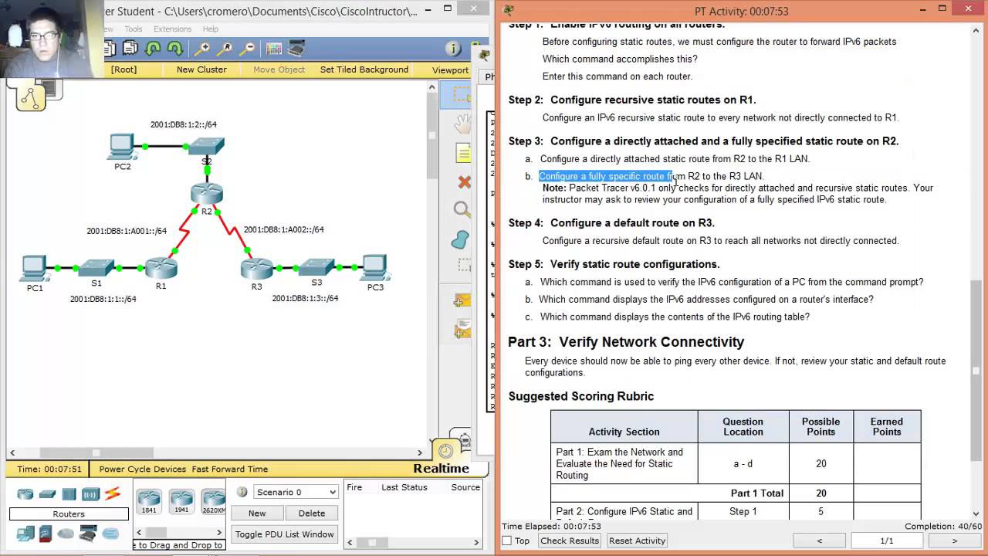Click PC2 in the topology
988x556 pixels.
pyautogui.click(x=121, y=147)
